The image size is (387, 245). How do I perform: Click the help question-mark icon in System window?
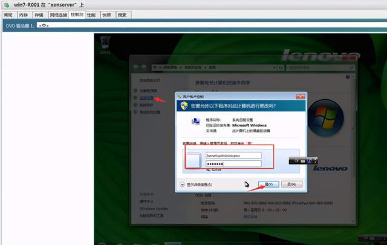pos(348,77)
